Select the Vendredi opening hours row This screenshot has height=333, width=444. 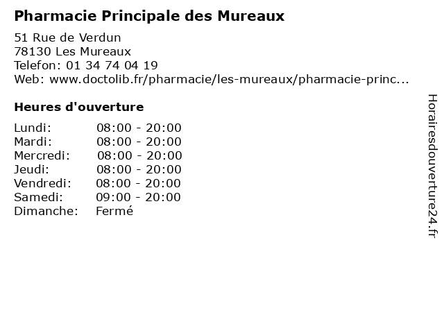[97, 183]
